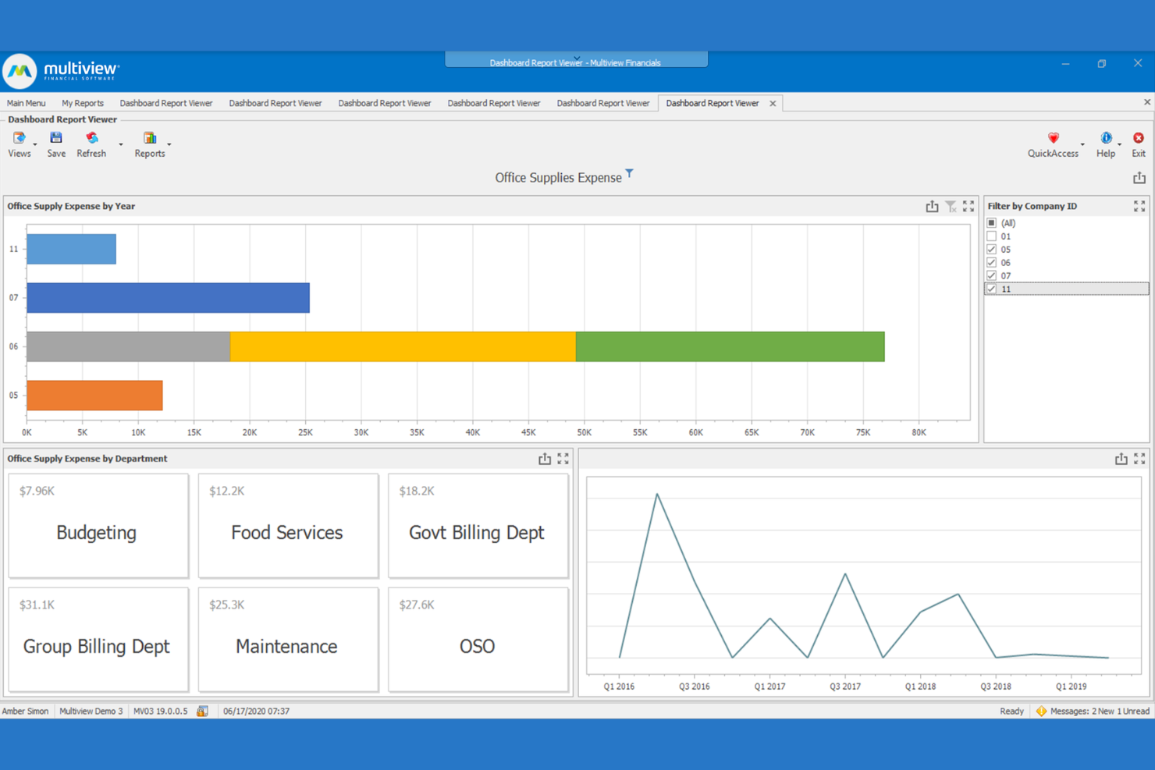The width and height of the screenshot is (1155, 770).
Task: Expand the QuickAccess dropdown arrow
Action: [1082, 144]
